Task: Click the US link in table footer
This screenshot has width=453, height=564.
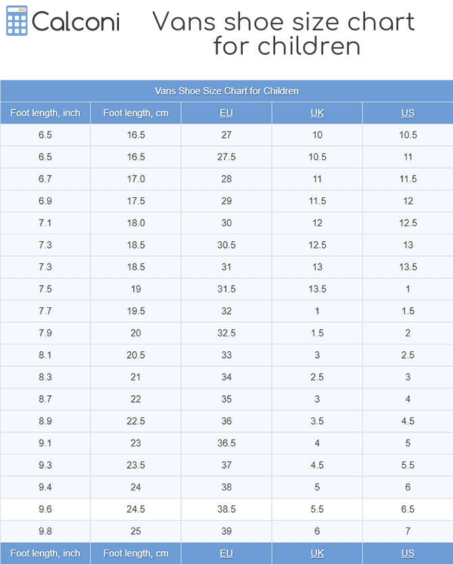Action: (408, 553)
